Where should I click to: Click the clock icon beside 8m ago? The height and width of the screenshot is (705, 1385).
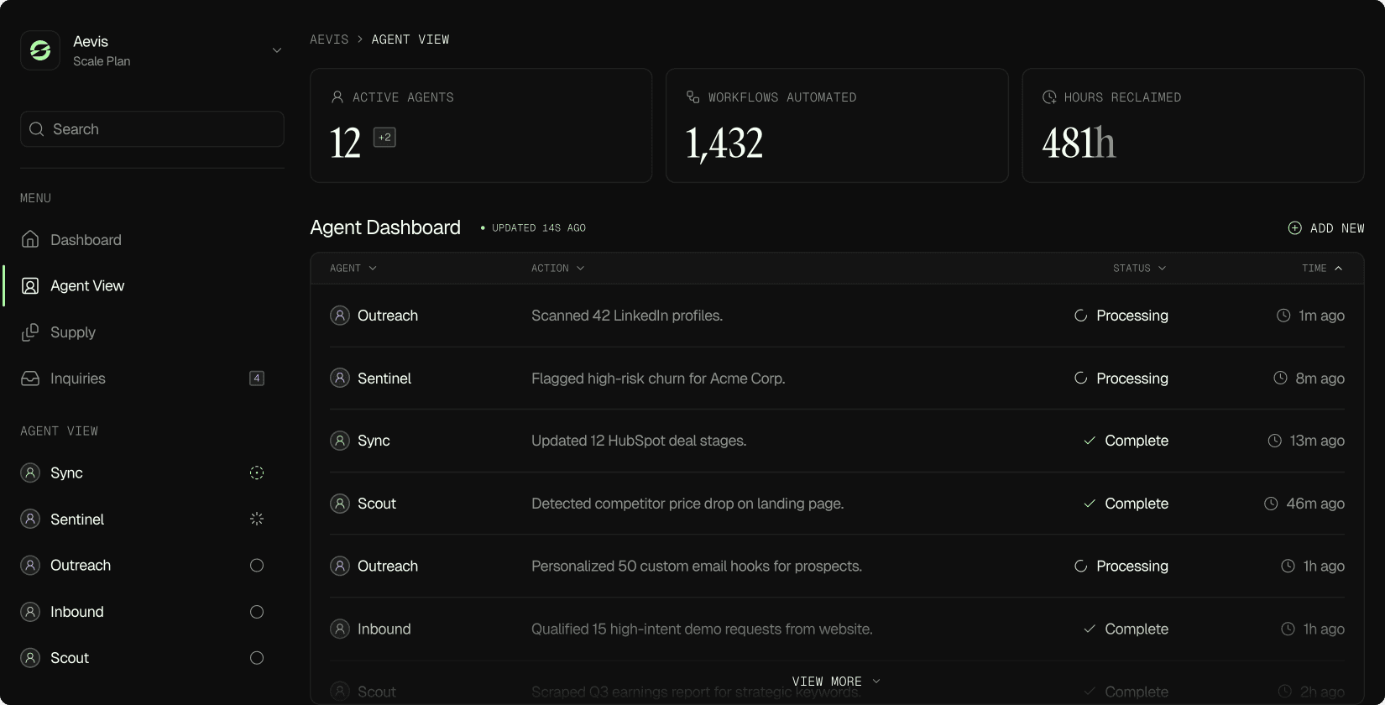1280,379
